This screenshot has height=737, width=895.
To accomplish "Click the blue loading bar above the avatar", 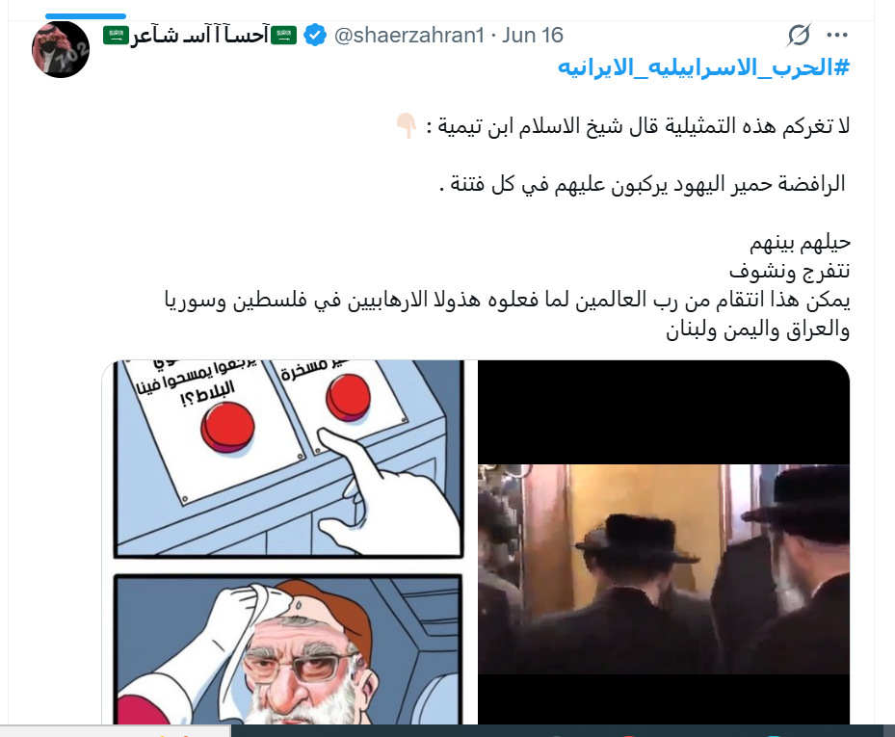I will 86,16.
